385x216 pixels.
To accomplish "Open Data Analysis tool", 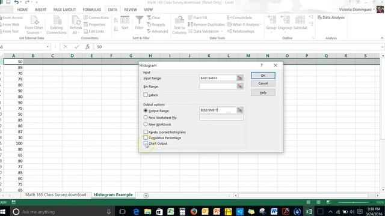I will pos(331,17).
